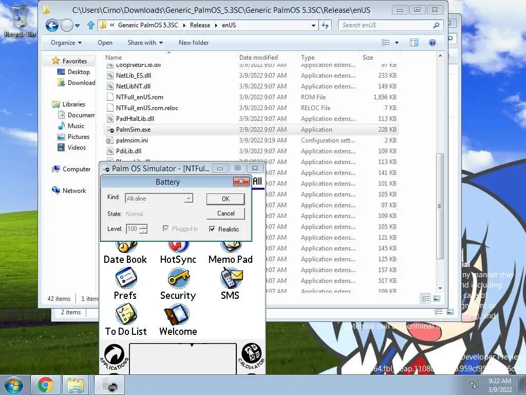Image resolution: width=526 pixels, height=395 pixels.
Task: Switch to details view in status bar
Action: click(425, 298)
